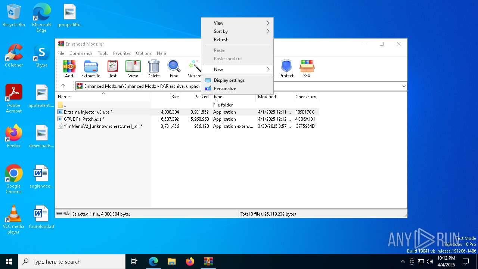Open the Help menu in WinRAR
Screen dimensions: 478x269
(161, 53)
